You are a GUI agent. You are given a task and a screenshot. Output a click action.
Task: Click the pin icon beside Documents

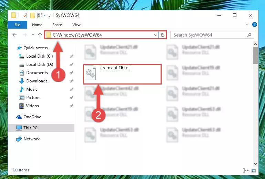coord(71,73)
